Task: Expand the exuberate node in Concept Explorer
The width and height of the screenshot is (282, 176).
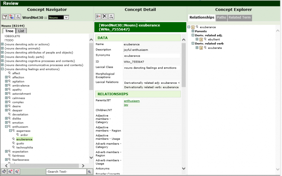Action: click(197, 48)
